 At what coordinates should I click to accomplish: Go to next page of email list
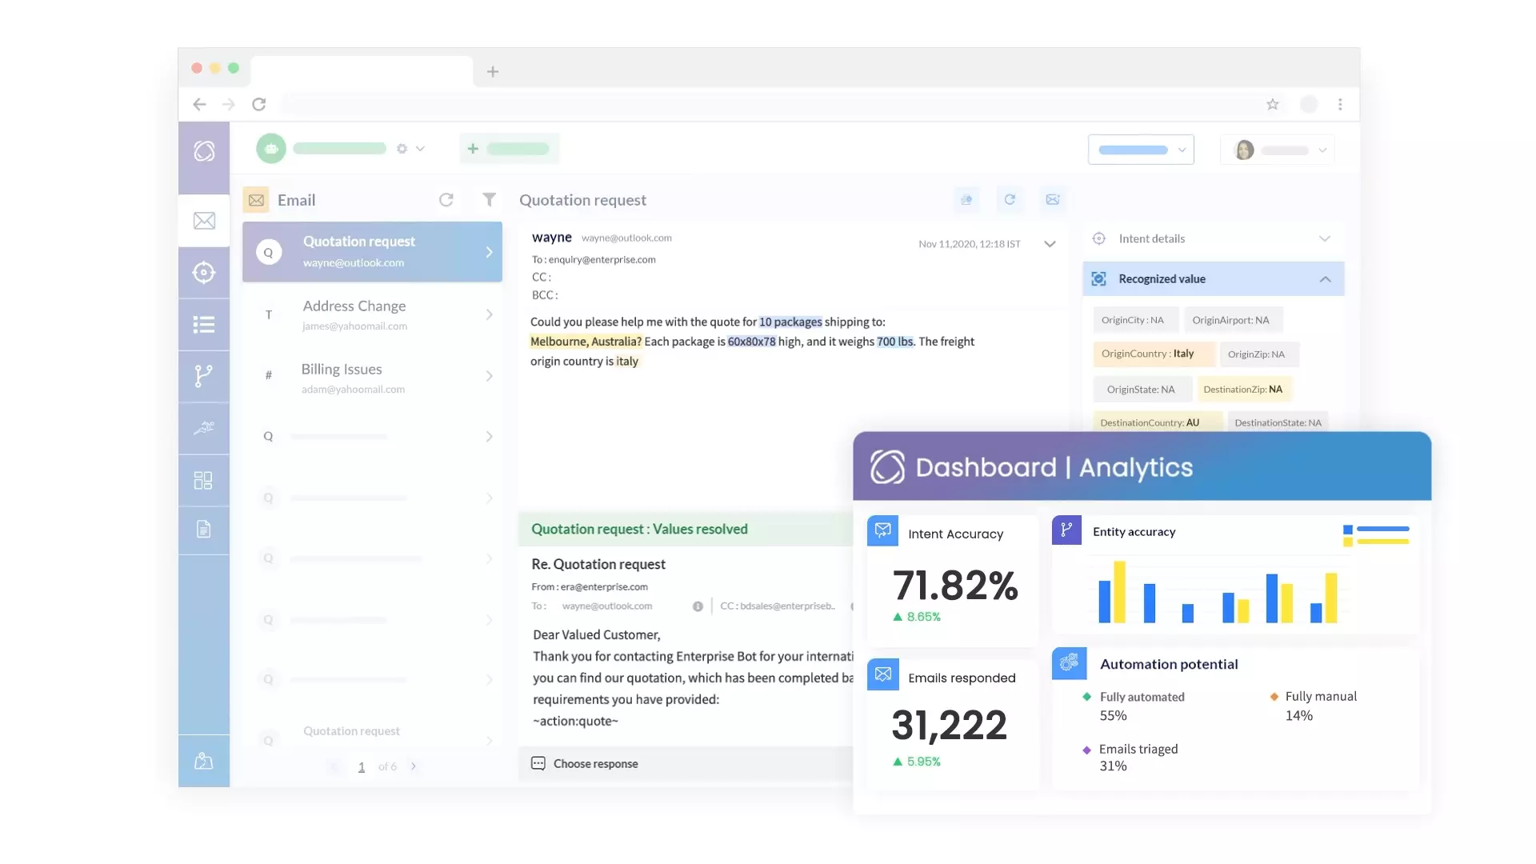pyautogui.click(x=414, y=766)
